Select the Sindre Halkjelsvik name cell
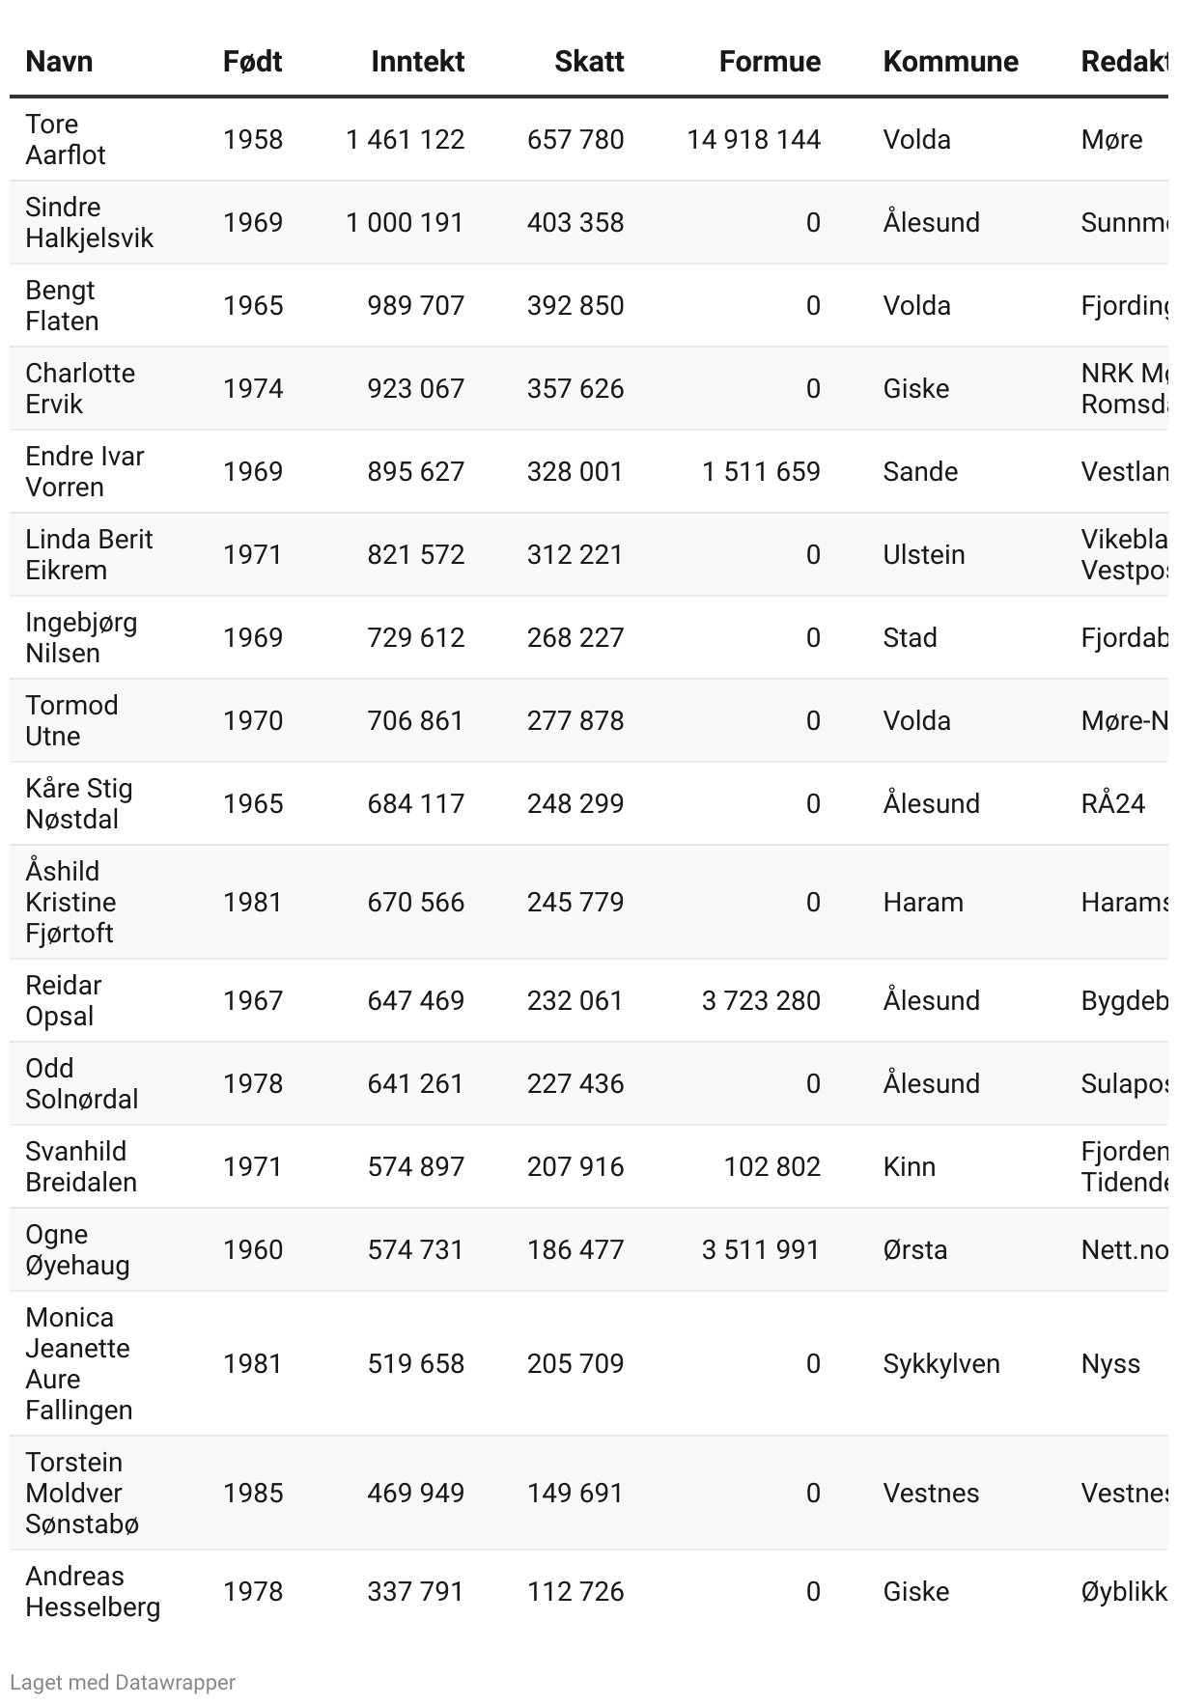Image resolution: width=1178 pixels, height=1705 pixels. [x=89, y=222]
